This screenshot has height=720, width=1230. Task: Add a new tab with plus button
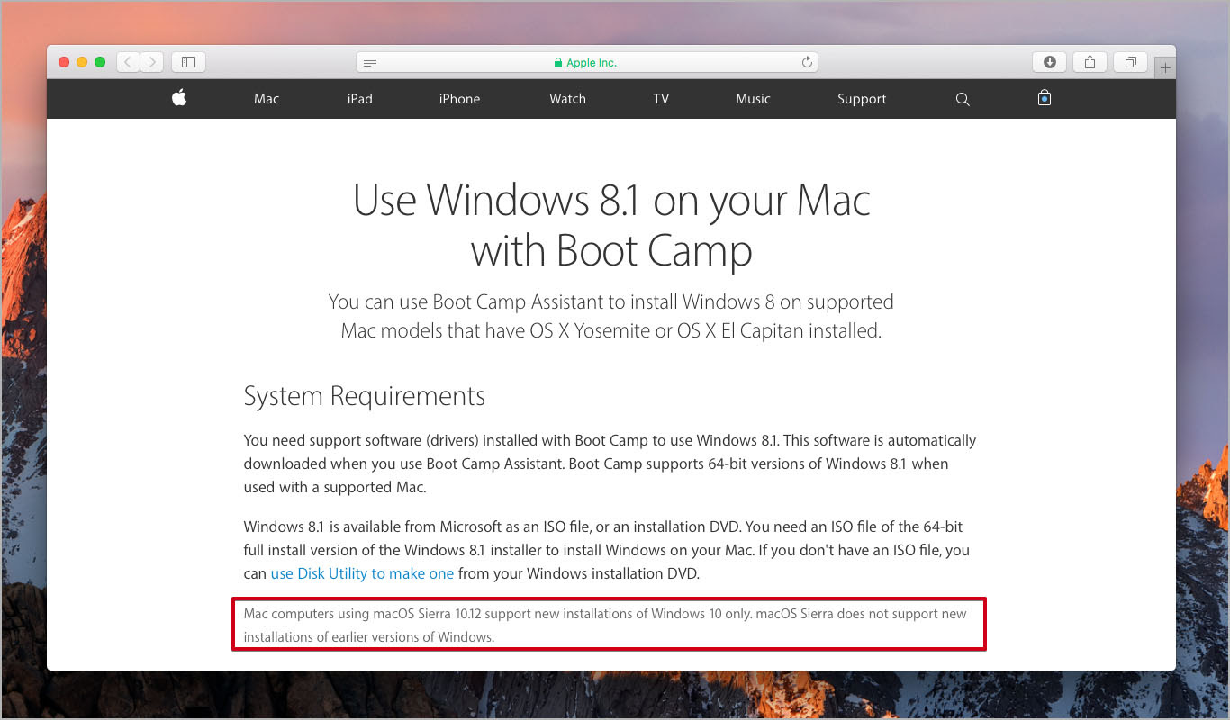point(1165,67)
